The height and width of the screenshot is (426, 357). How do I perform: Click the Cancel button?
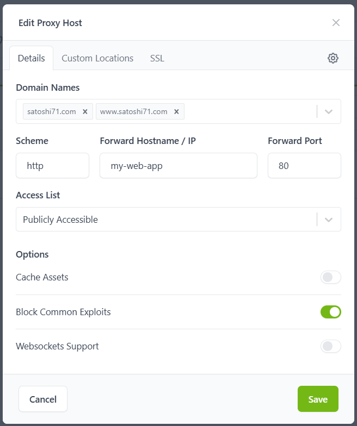(x=43, y=399)
